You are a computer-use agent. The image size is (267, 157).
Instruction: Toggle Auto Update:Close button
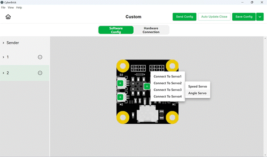click(214, 17)
